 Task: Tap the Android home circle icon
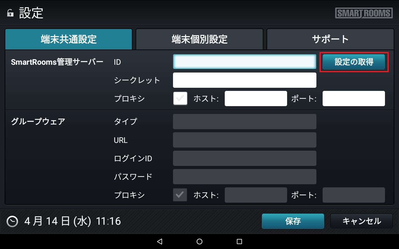point(199,242)
